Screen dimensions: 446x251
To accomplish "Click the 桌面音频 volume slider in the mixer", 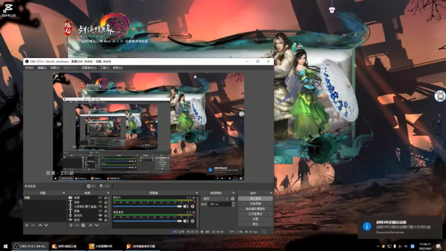I will click(x=147, y=221).
